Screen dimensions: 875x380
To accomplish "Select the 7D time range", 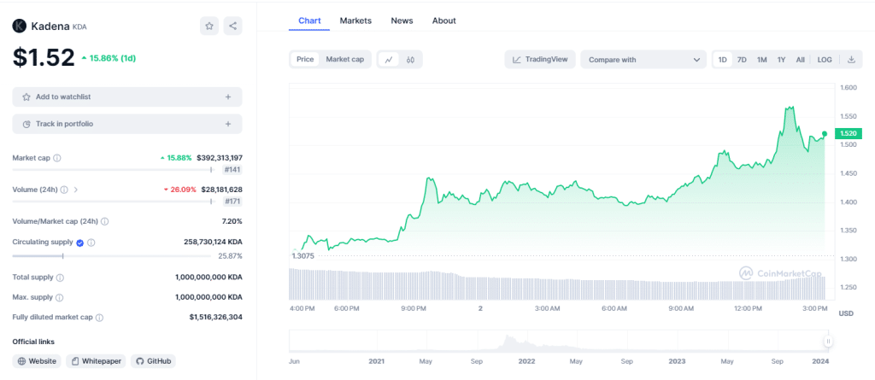I will coord(742,60).
